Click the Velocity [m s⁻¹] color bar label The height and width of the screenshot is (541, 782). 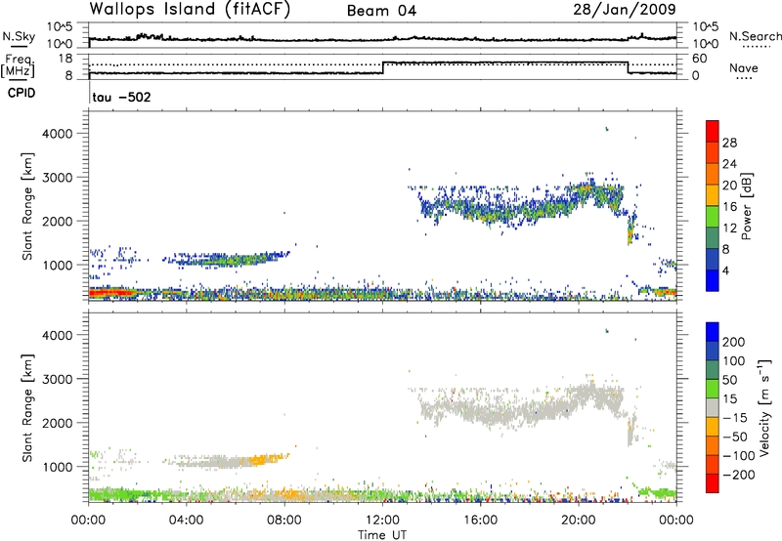coord(764,407)
